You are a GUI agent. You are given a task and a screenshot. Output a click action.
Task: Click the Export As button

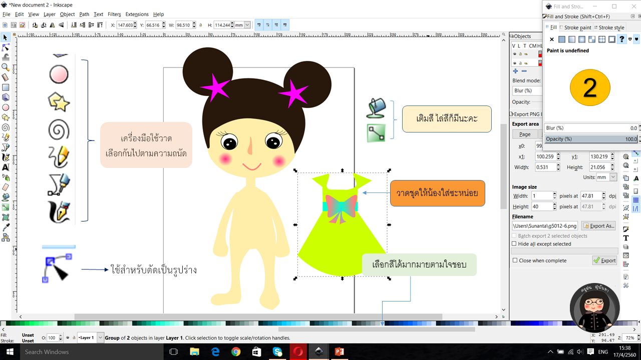[599, 226]
